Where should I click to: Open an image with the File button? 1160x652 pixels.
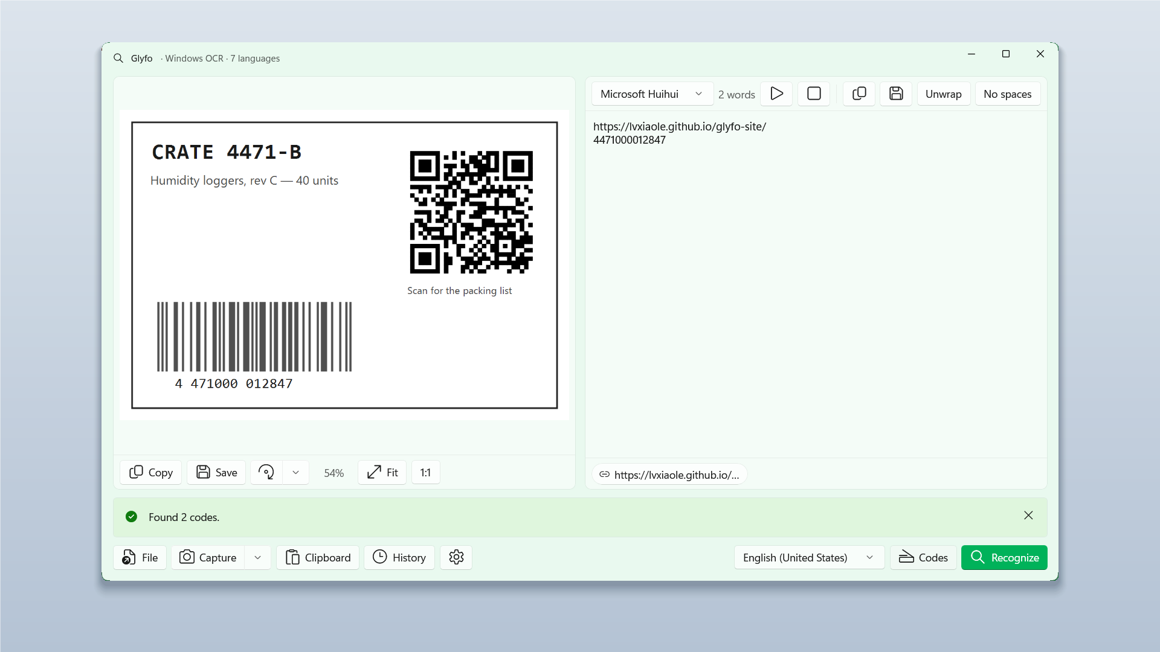(x=140, y=557)
